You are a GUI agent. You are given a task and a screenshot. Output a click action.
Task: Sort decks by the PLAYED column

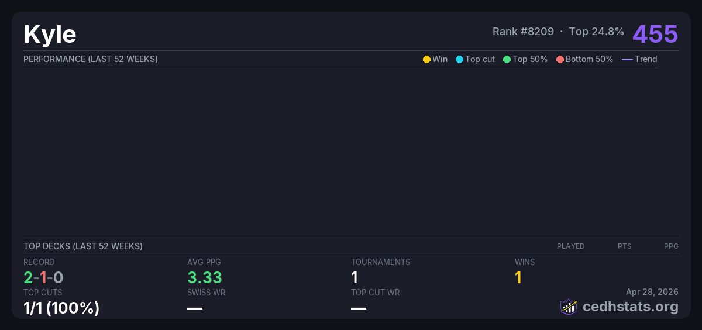pos(570,246)
